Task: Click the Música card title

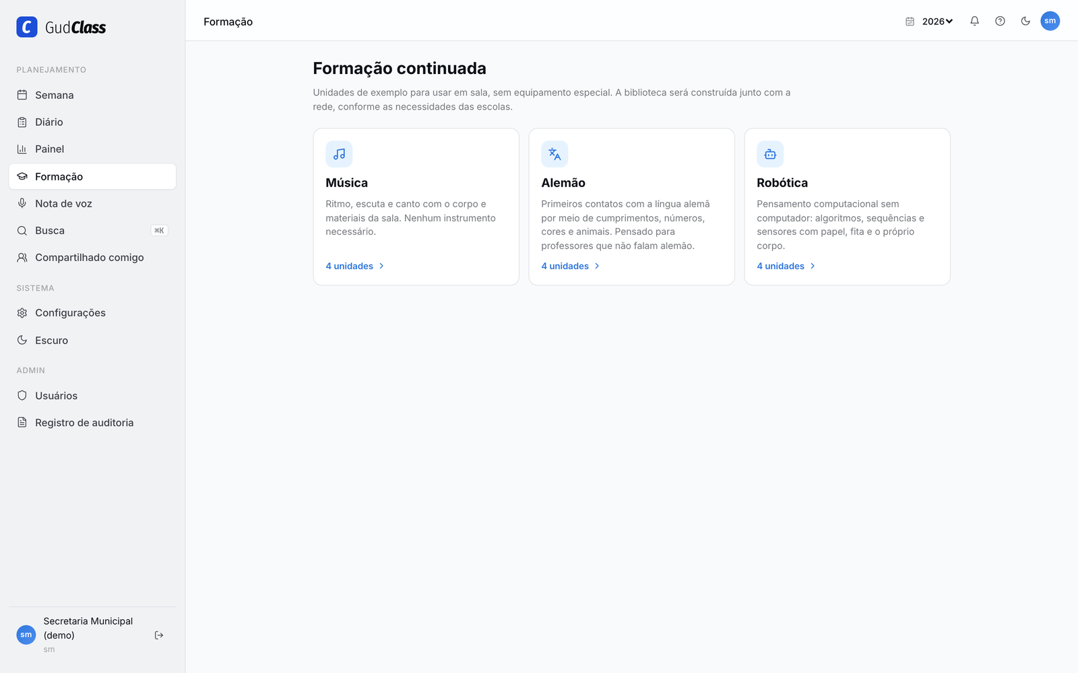Action: [x=346, y=183]
